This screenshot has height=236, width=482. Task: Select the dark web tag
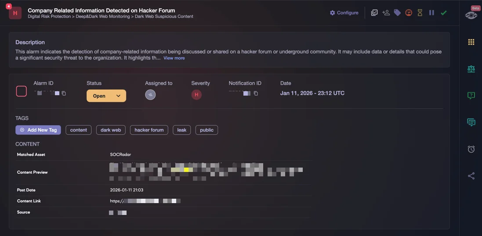111,130
